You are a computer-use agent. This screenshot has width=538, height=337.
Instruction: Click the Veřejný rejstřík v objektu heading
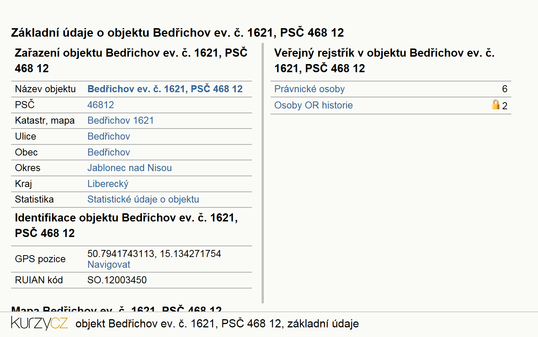click(384, 61)
